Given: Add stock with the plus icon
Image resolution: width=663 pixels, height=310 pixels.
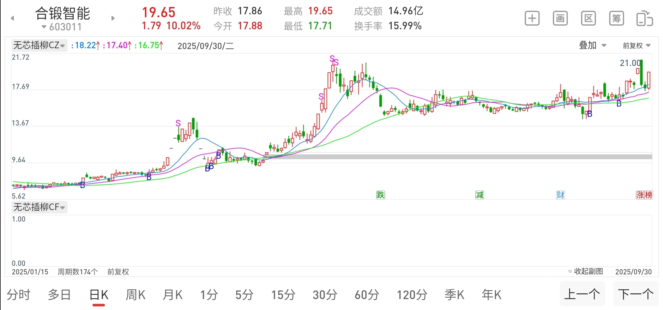Looking at the screenshot, I should click(x=532, y=18).
